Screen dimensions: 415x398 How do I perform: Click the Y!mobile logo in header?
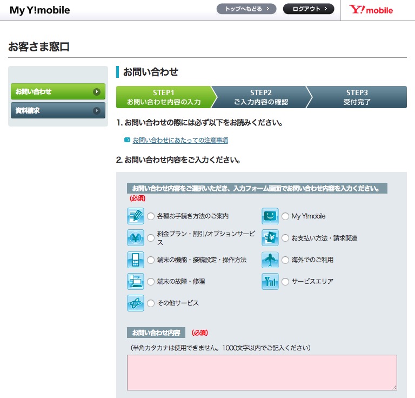tap(371, 10)
